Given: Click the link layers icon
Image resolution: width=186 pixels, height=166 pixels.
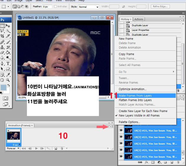Looking at the screenshot, I should pos(140,162).
